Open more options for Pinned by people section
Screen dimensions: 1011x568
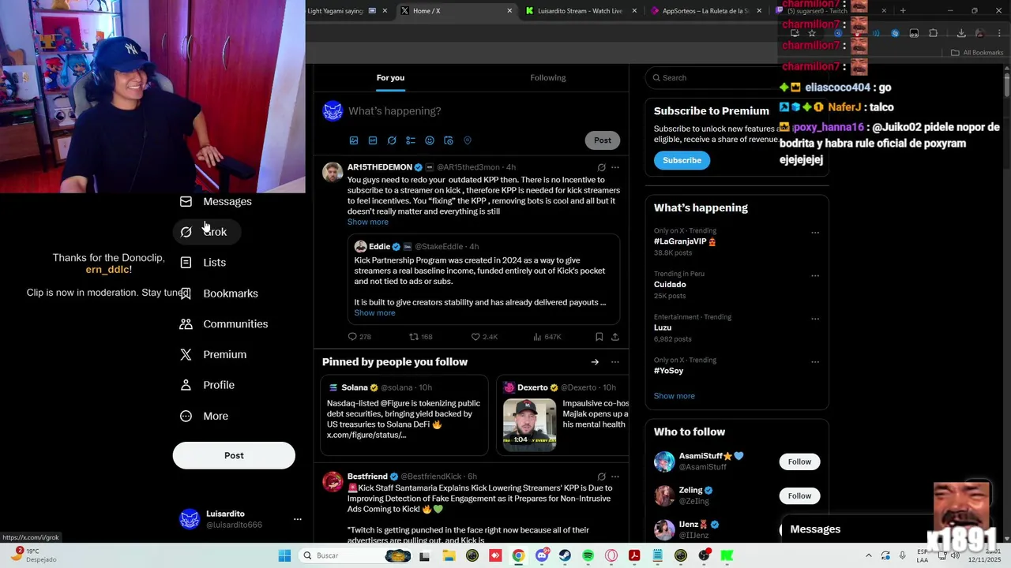(615, 362)
